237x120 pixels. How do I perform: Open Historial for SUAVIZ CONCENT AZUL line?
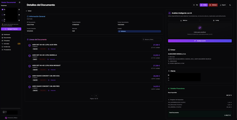[x=52, y=80]
